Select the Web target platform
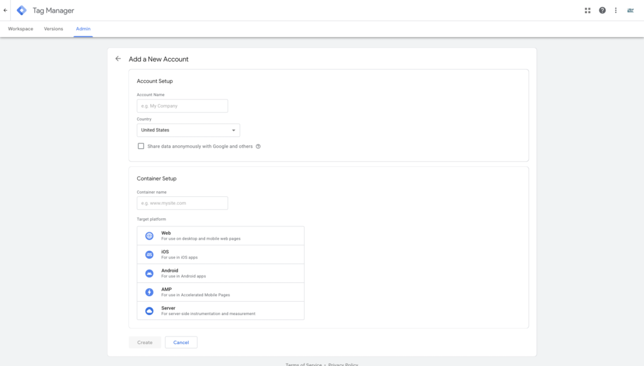Image resolution: width=644 pixels, height=366 pixels. pos(220,236)
